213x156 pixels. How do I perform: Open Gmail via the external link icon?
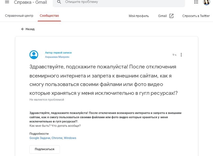tap(171, 16)
